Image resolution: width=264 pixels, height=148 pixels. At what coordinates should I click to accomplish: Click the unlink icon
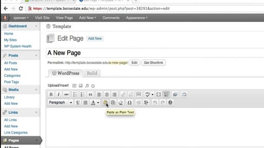pos(131,94)
